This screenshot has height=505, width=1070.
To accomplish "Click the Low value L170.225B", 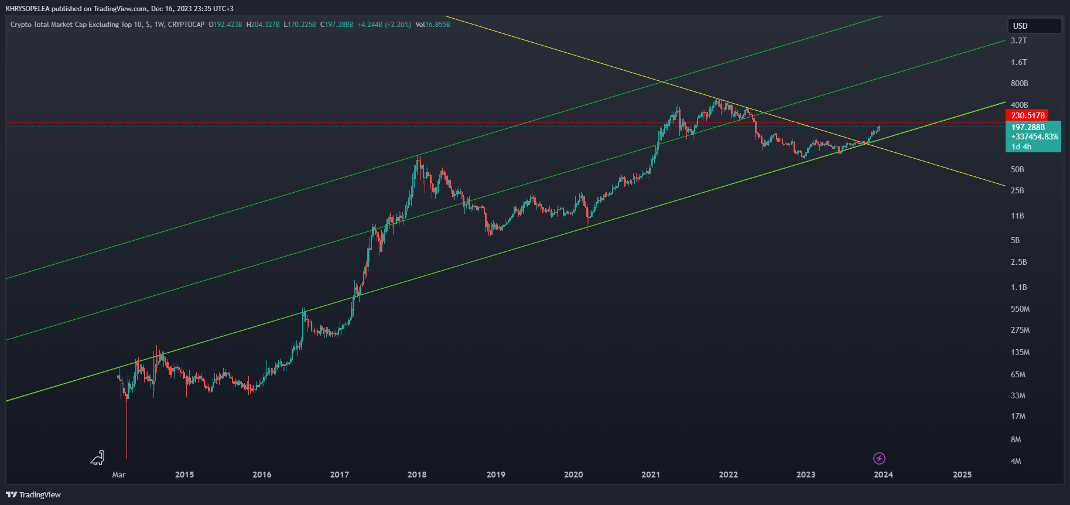I will point(300,25).
